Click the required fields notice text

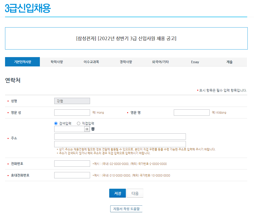(222, 90)
